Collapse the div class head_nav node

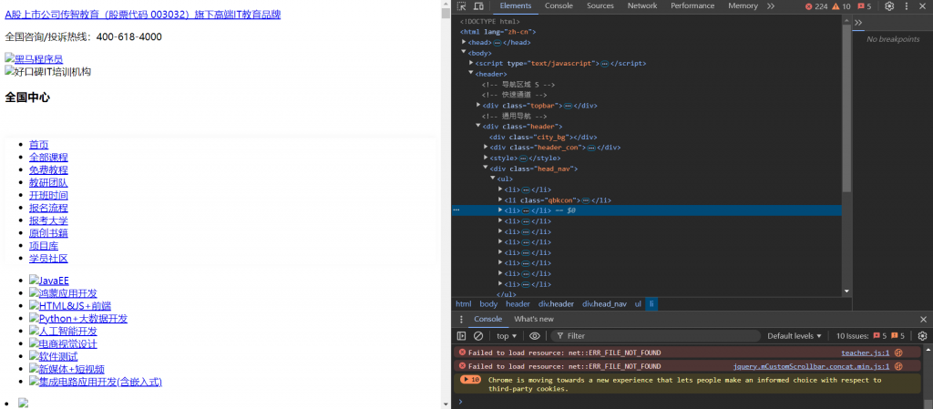click(x=486, y=169)
